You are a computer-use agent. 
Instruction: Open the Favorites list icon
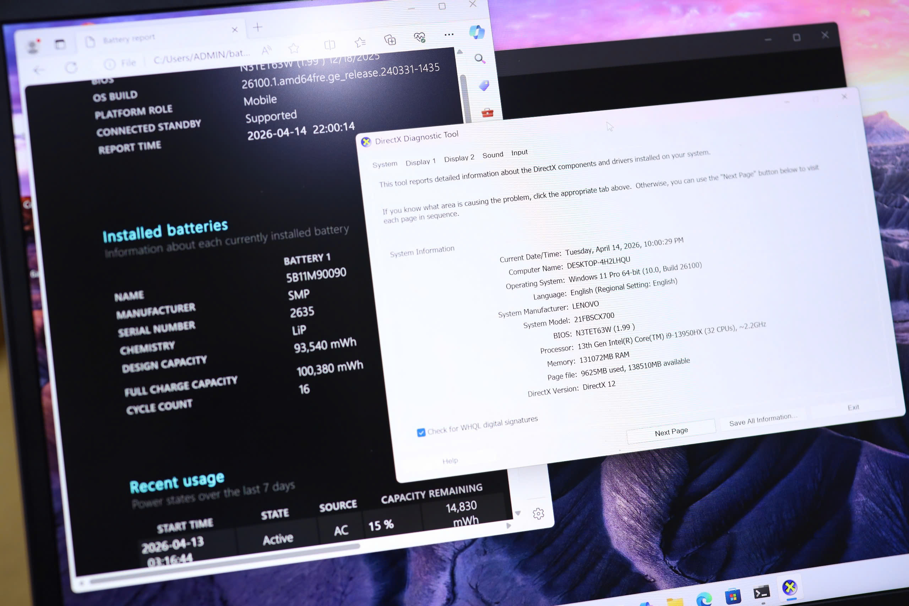[360, 42]
